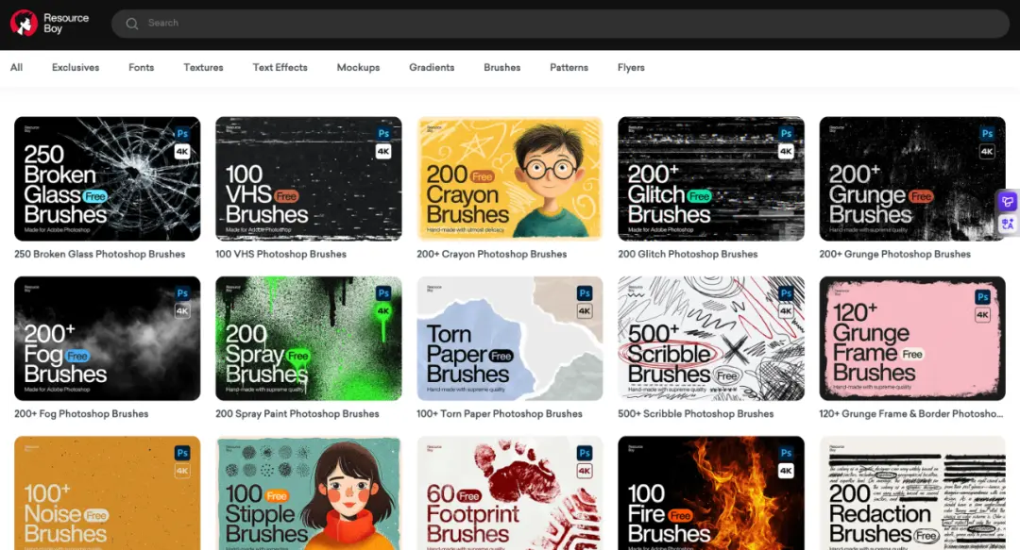Open the 100 VHS Brushes thumbnail
This screenshot has height=550, width=1020.
(308, 179)
